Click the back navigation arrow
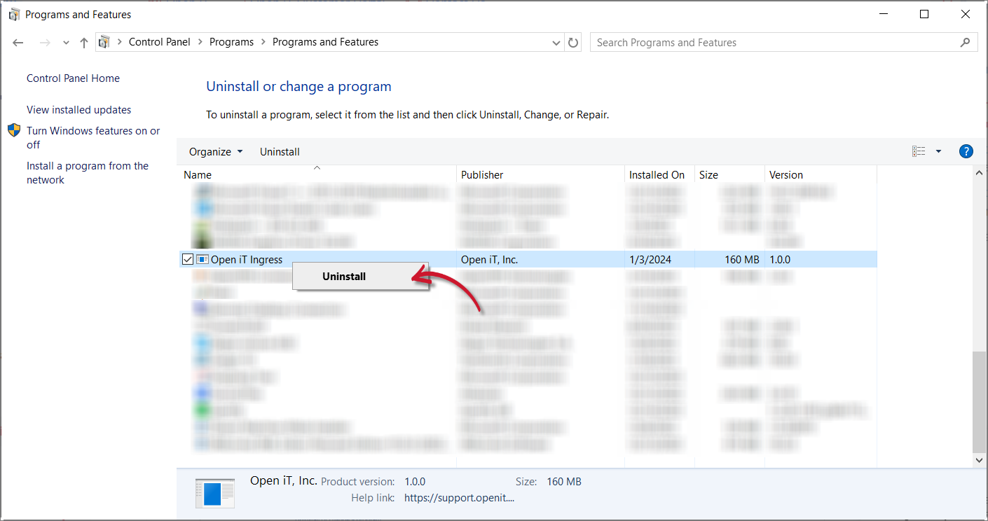Viewport: 988px width, 521px height. click(x=18, y=42)
